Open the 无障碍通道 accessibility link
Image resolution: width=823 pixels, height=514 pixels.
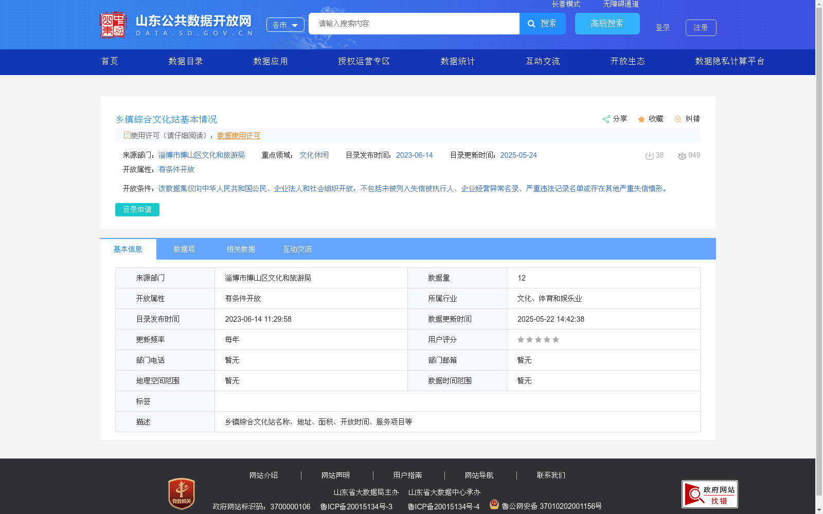click(x=621, y=4)
